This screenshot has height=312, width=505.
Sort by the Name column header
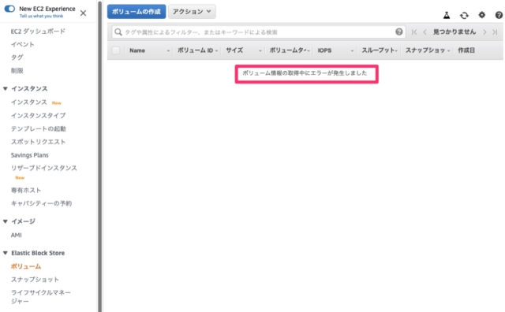137,50
